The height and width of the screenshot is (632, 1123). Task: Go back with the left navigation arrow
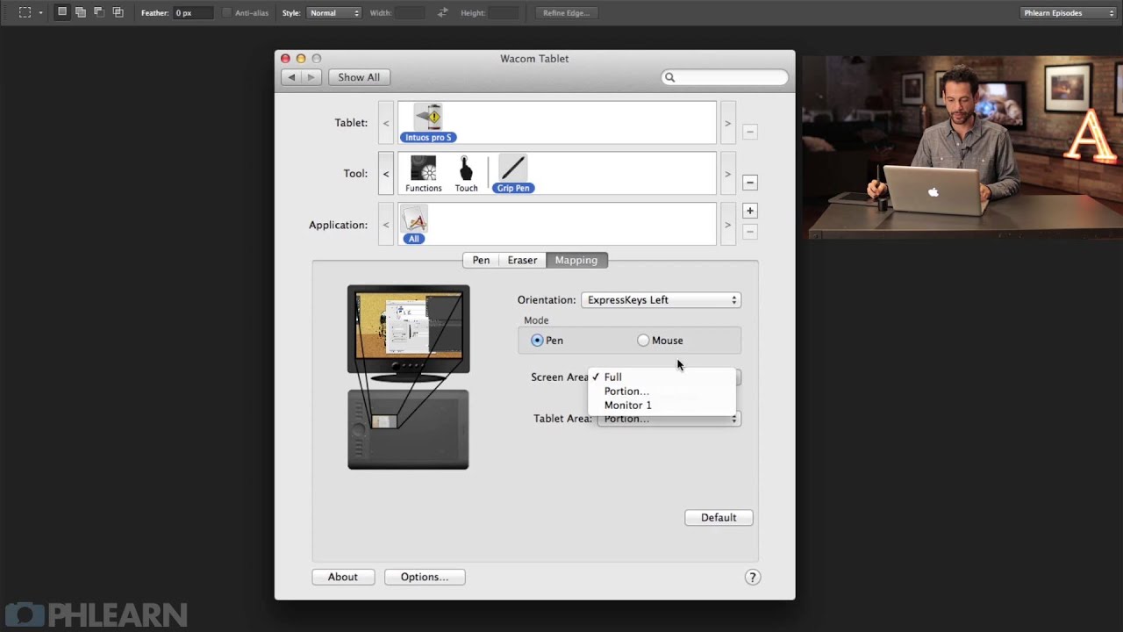[x=292, y=77]
